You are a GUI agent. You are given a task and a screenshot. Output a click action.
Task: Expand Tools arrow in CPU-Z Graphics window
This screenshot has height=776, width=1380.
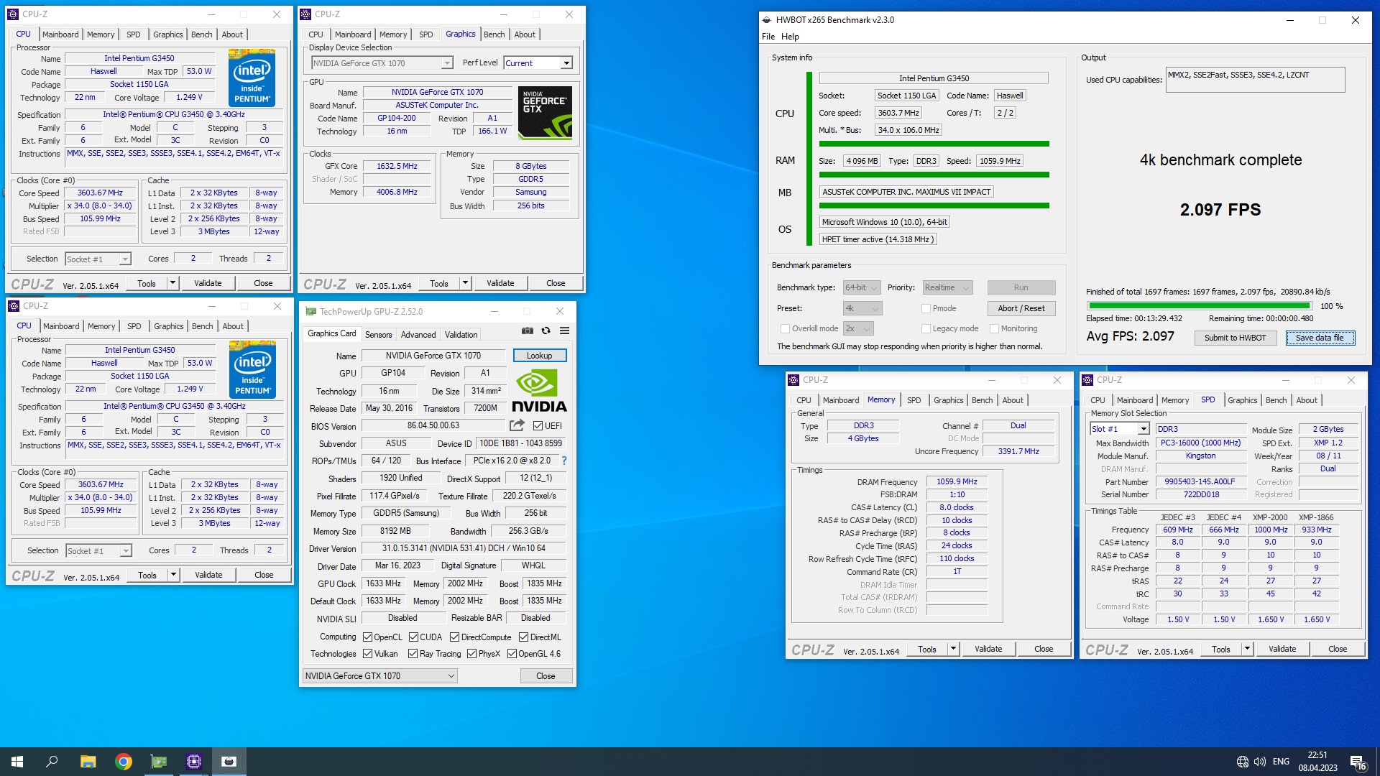pyautogui.click(x=465, y=283)
